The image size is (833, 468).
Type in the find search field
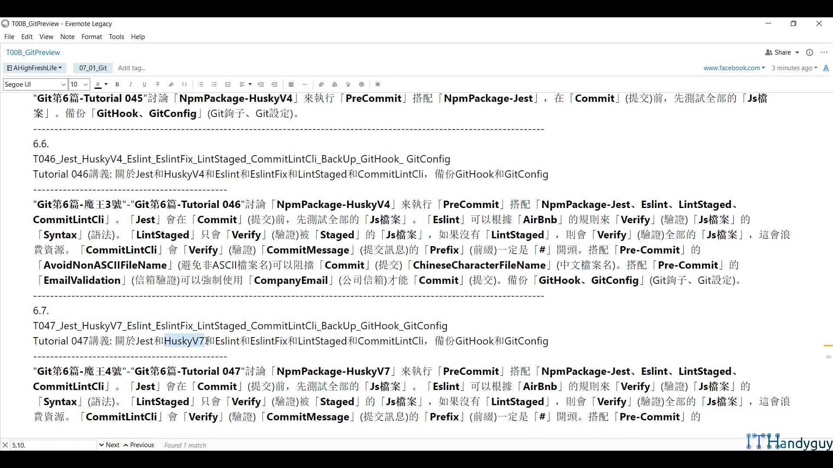(x=52, y=445)
